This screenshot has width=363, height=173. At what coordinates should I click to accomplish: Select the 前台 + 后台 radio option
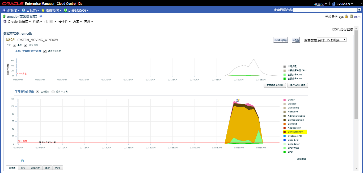(53, 92)
